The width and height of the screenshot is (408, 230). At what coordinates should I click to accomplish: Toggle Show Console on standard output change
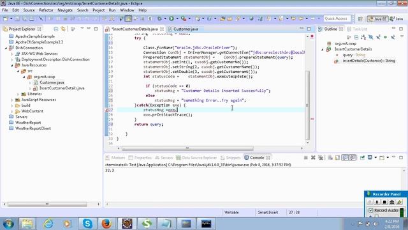[x=345, y=158]
